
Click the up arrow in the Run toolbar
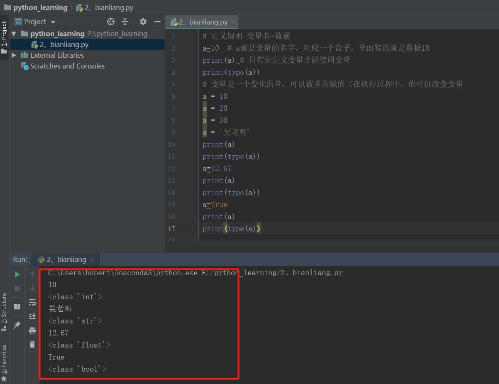[32, 274]
